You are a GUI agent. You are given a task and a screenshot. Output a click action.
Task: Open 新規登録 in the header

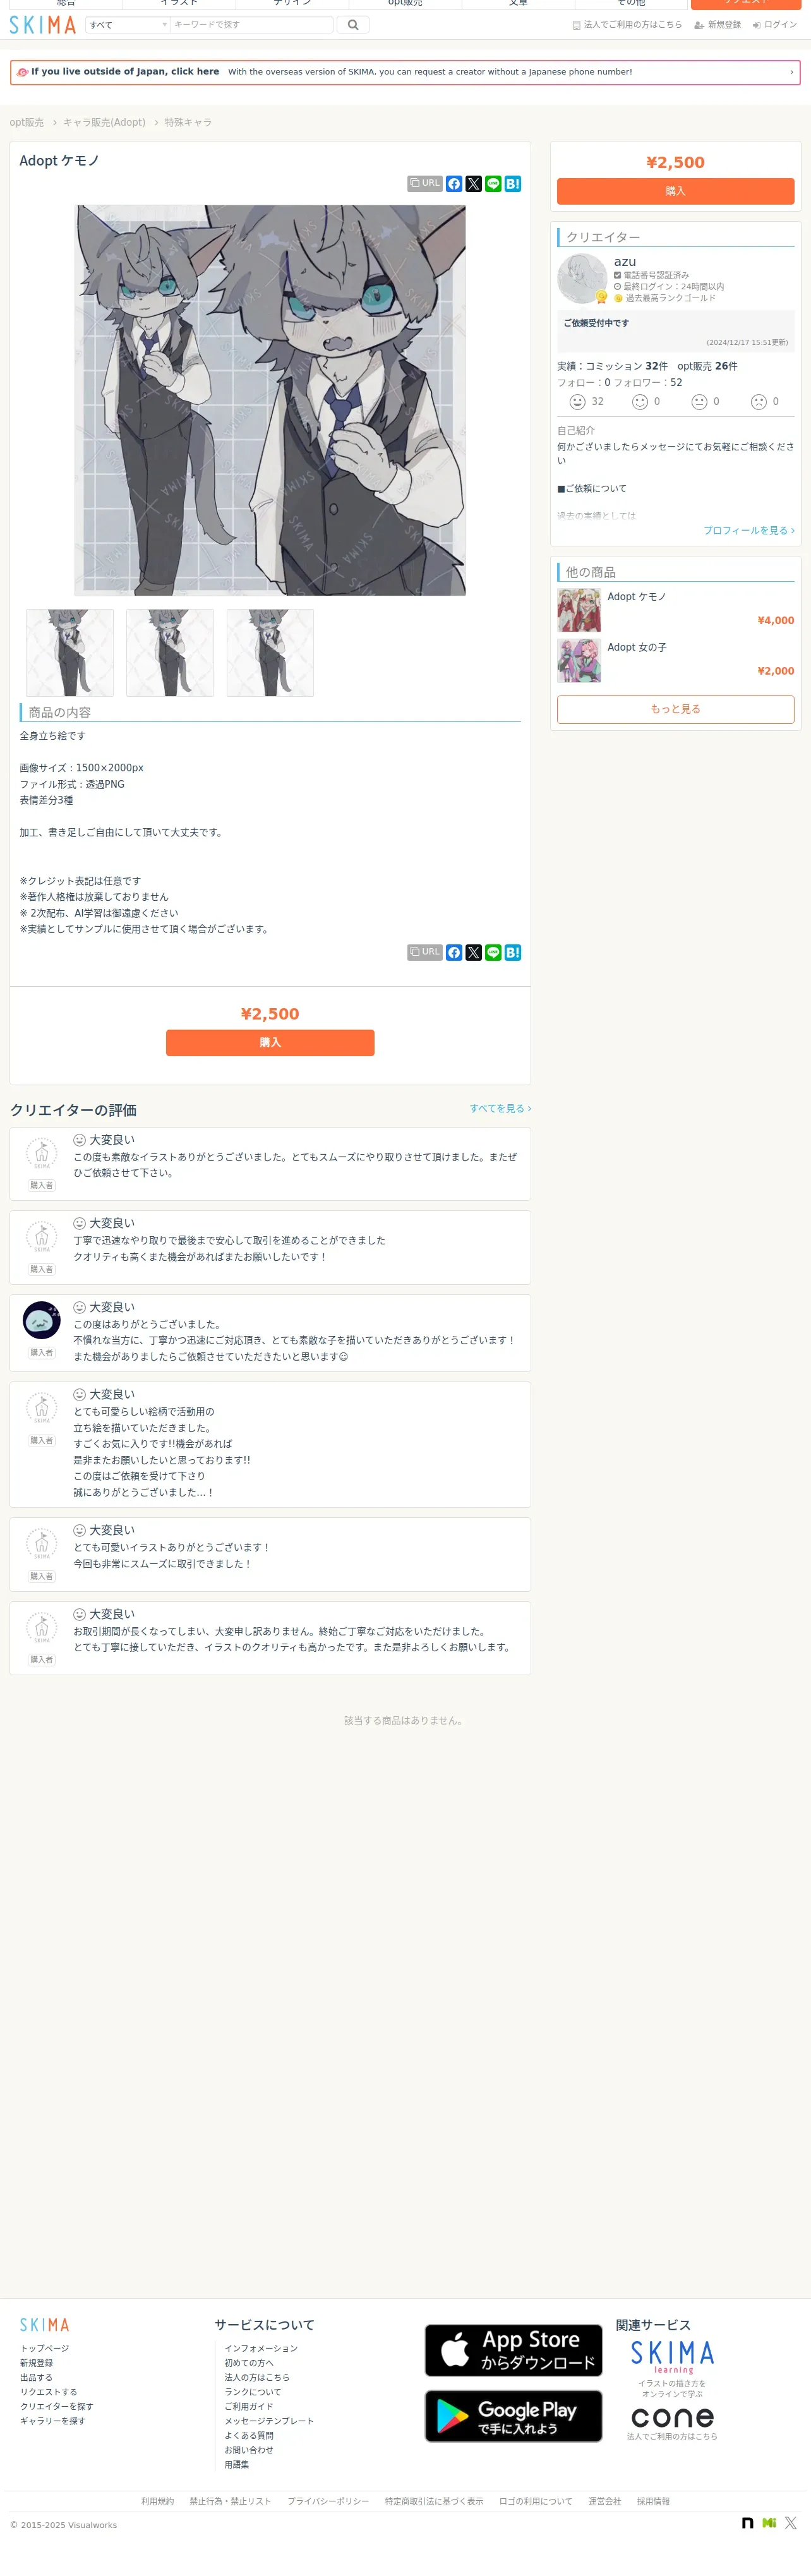718,25
